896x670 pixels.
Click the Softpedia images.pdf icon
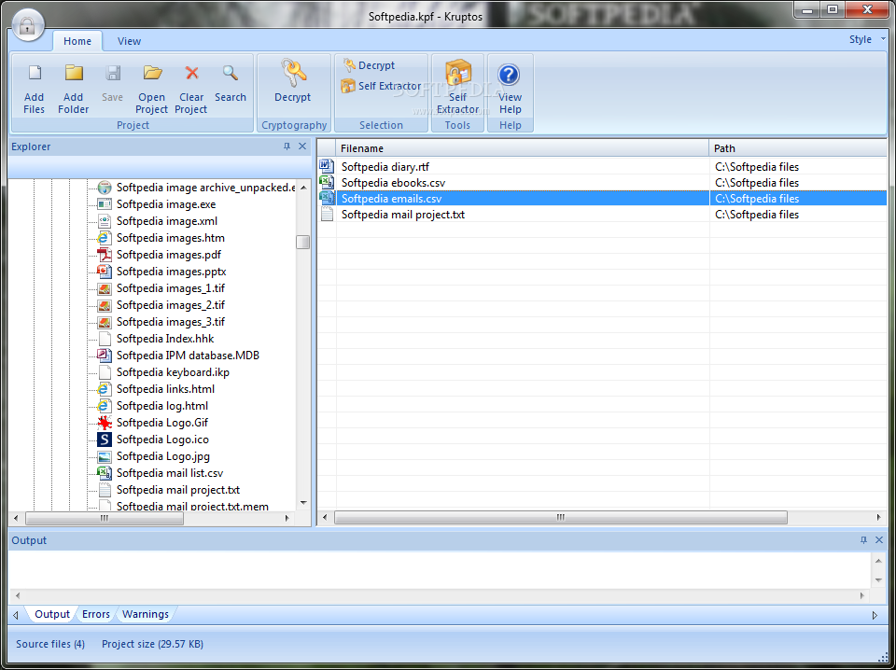104,255
